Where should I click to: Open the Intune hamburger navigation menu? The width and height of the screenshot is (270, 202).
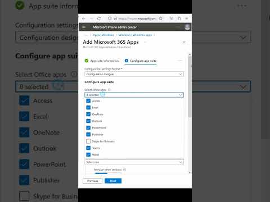[84, 27]
